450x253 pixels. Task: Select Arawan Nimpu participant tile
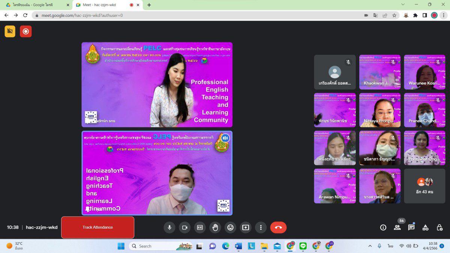[x=335, y=186]
